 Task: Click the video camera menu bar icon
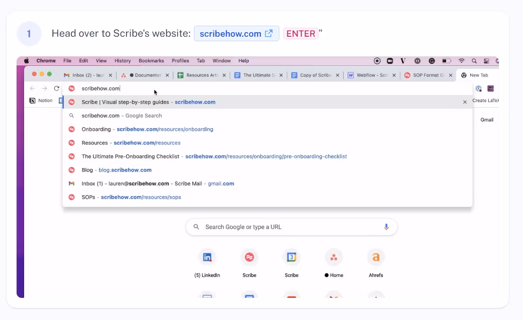(x=389, y=61)
